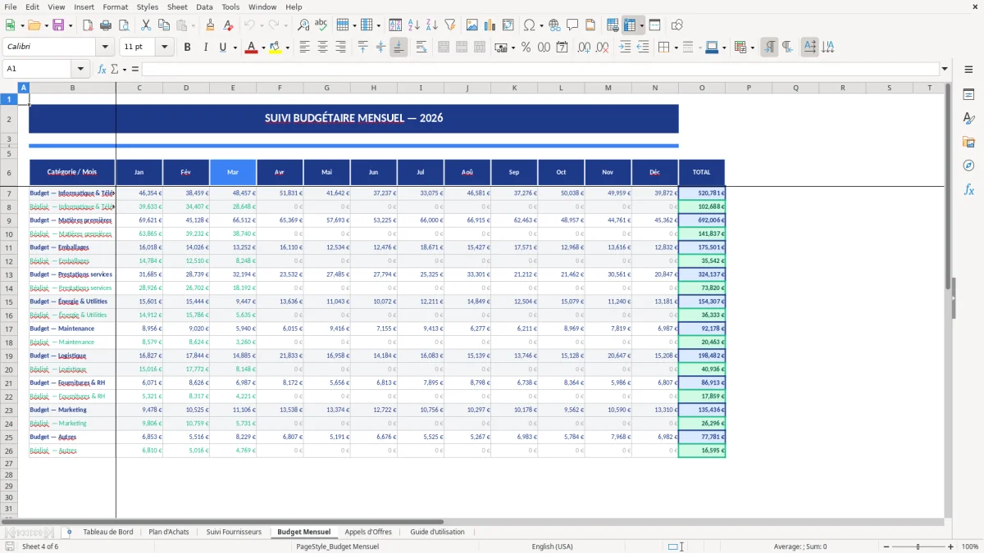Viewport: 984px width, 553px height.
Task: Click the Export as PDF icon
Action: pos(88,25)
